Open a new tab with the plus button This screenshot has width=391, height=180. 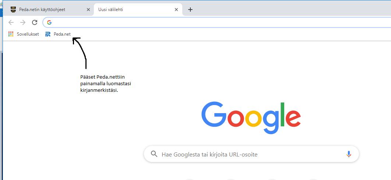[x=190, y=10]
